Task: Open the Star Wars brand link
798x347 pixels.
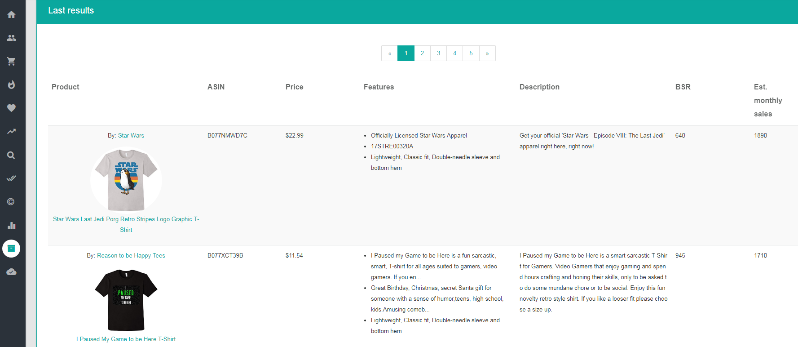Action: (131, 135)
